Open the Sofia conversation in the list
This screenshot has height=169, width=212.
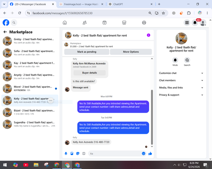click(30, 53)
